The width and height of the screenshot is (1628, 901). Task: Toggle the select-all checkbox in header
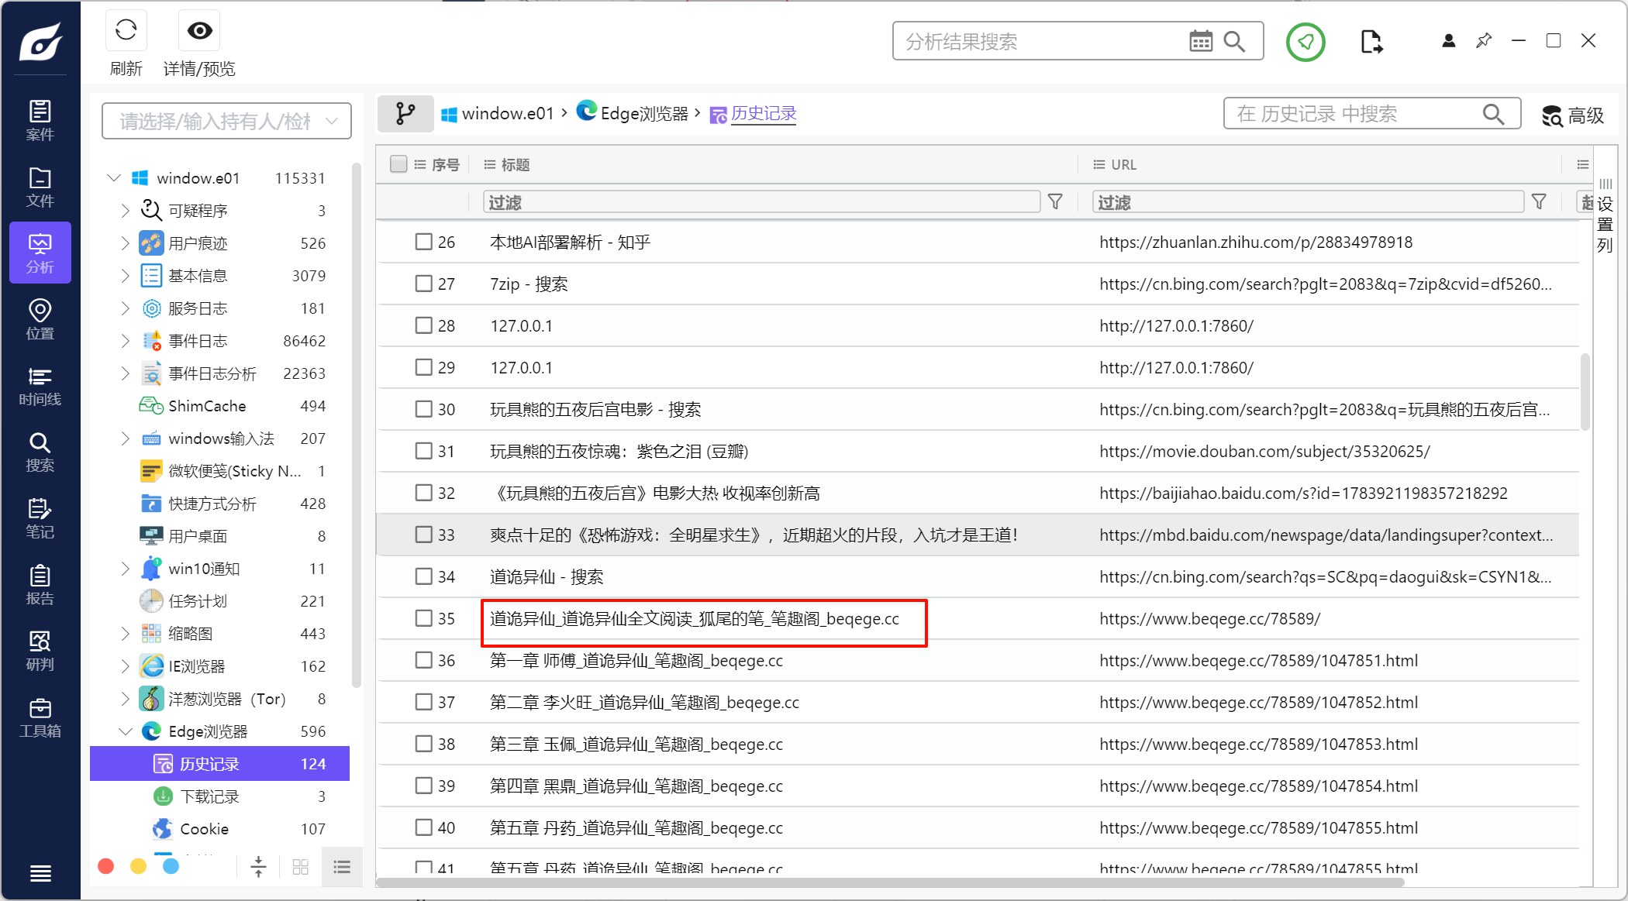[398, 164]
